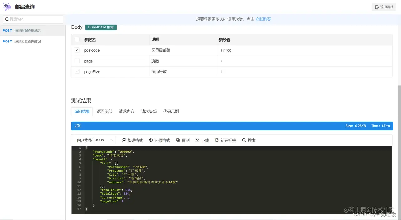
Task: Click the 200 status code bar
Action: pyautogui.click(x=232, y=126)
